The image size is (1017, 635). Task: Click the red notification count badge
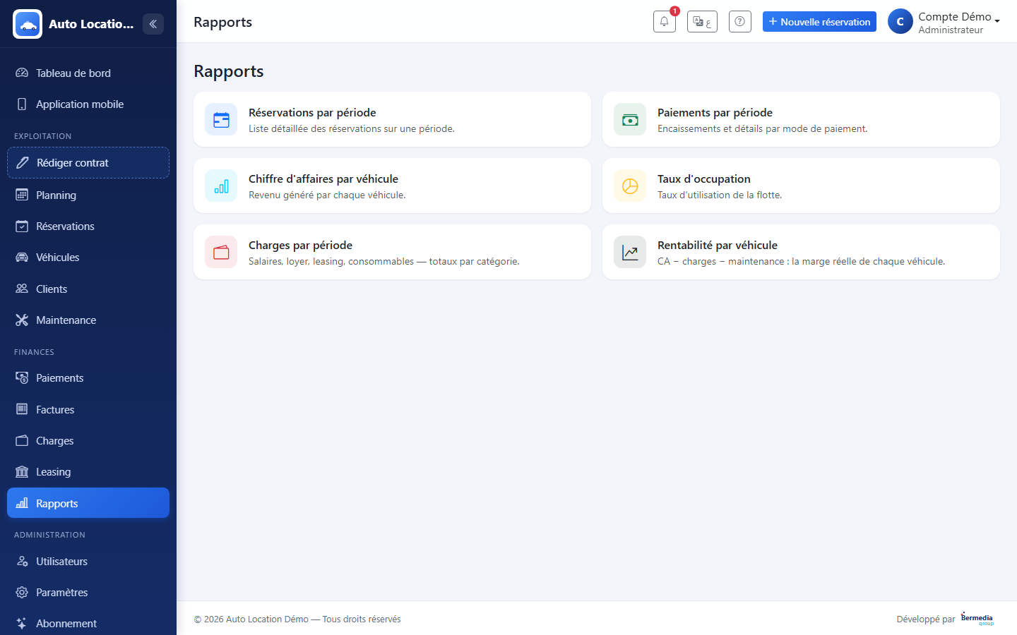675,11
